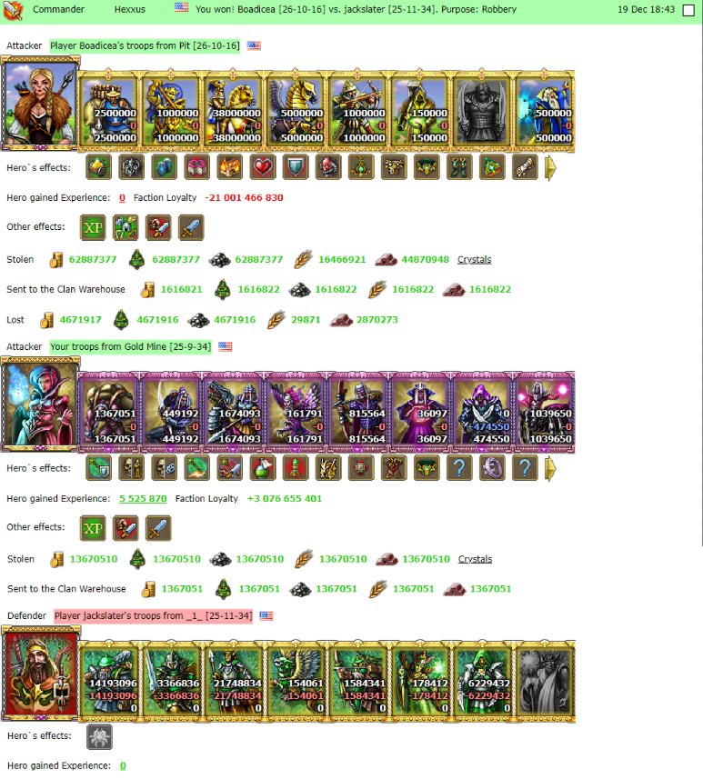Click the burning treasure chest effect icon
The image size is (703, 779).
(230, 167)
